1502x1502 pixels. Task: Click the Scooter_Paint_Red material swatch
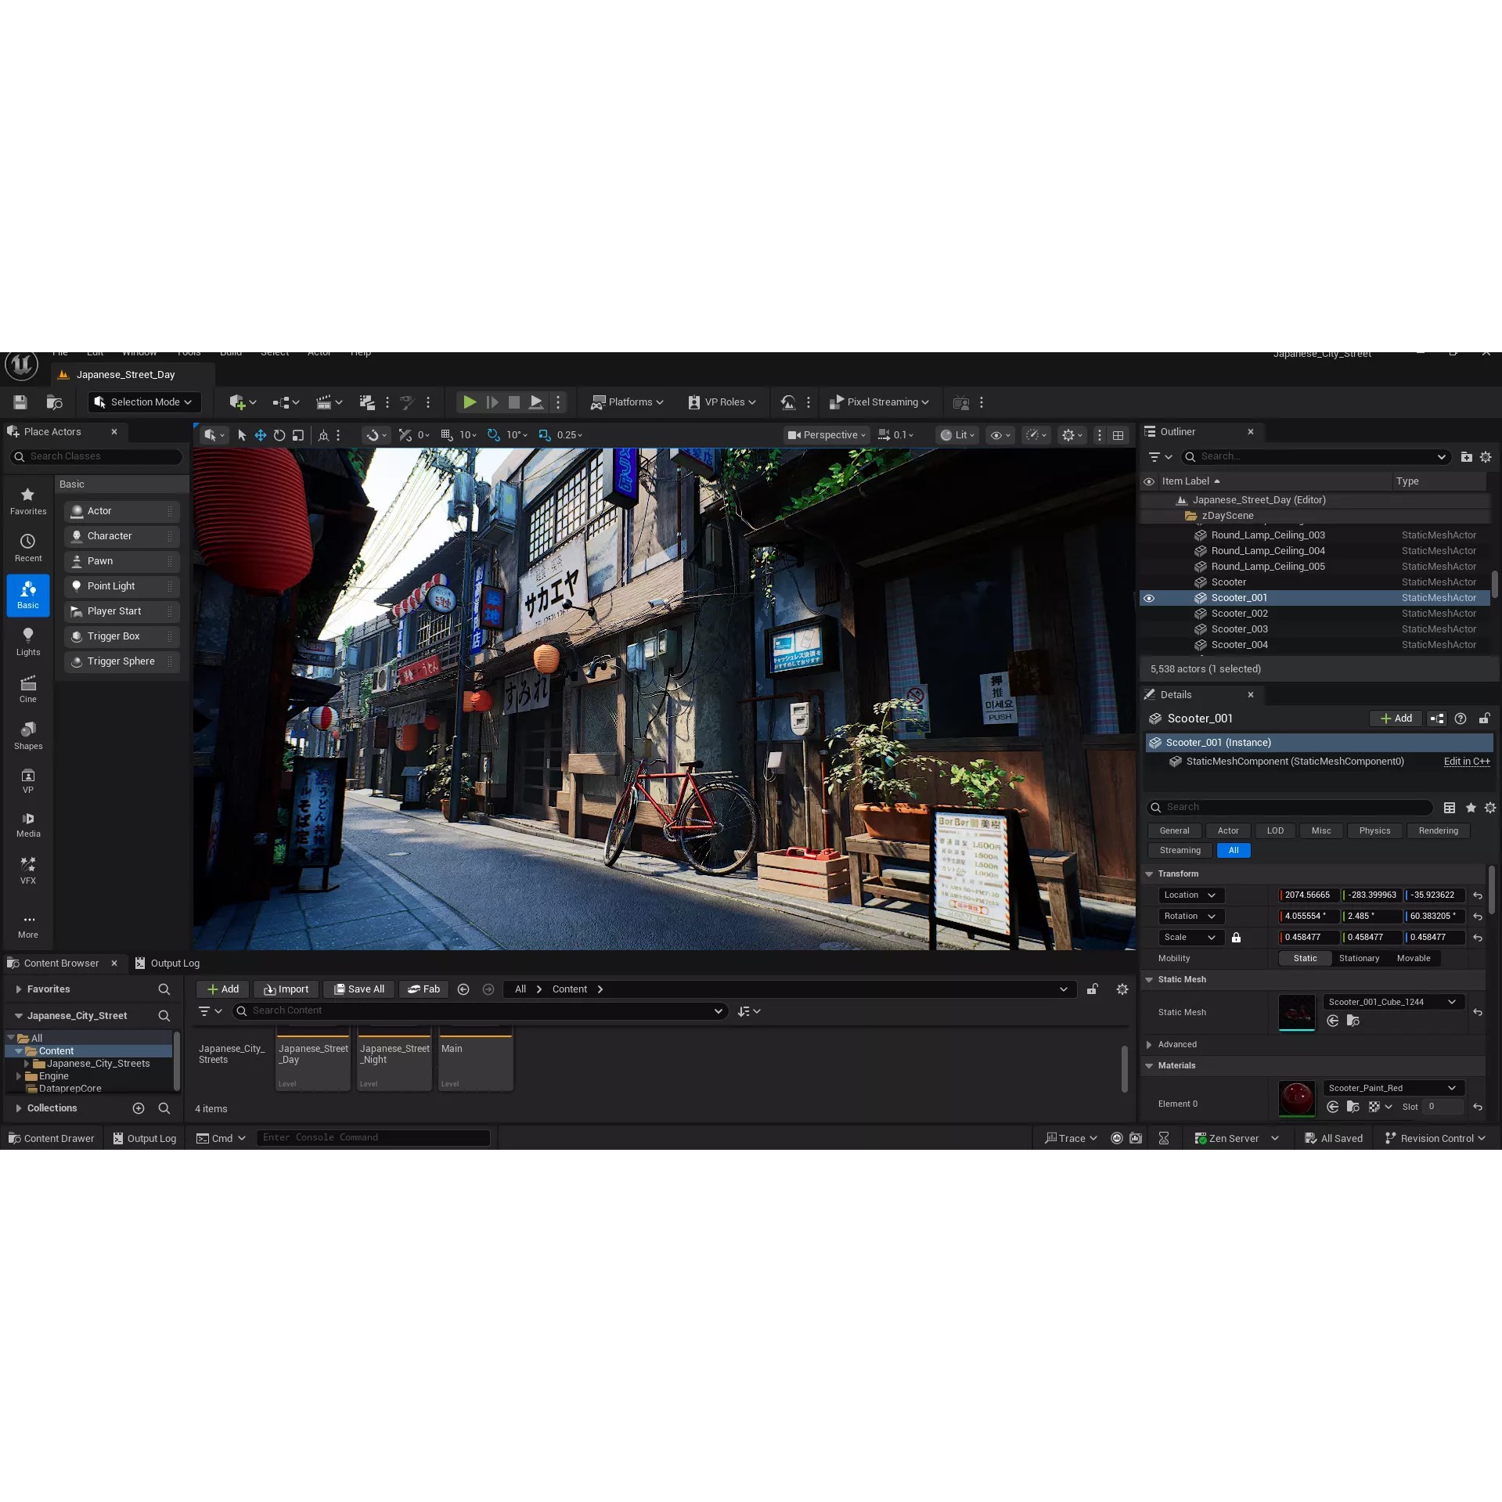(x=1296, y=1098)
